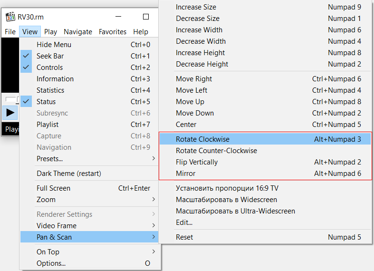Click the MPC application icon in the title bar

pos(10,17)
